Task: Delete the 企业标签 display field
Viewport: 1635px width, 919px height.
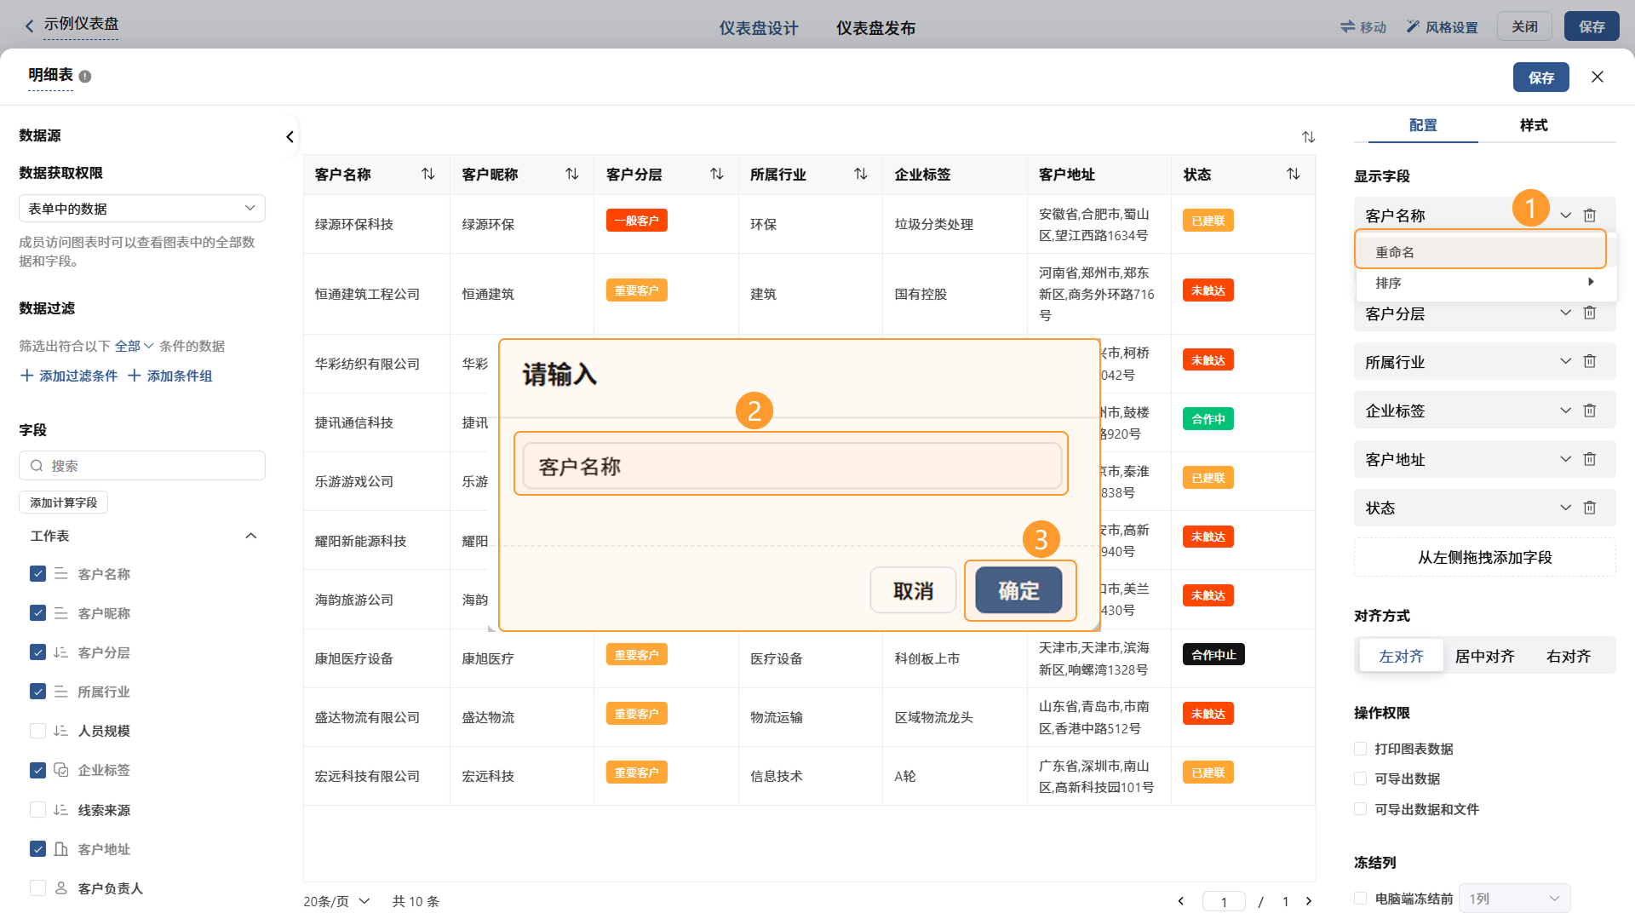Action: tap(1590, 411)
